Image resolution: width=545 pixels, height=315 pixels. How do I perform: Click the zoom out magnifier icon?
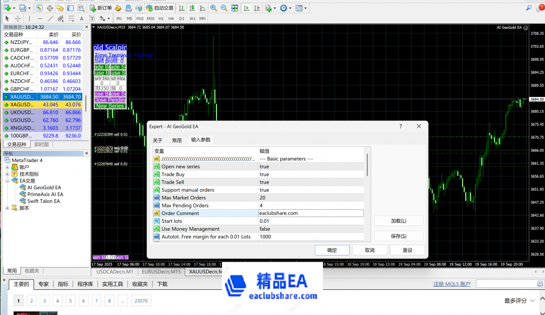tap(224, 8)
